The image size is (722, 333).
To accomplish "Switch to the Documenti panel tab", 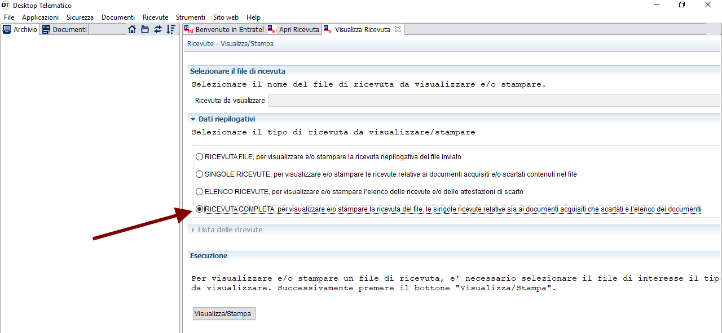I will [64, 29].
